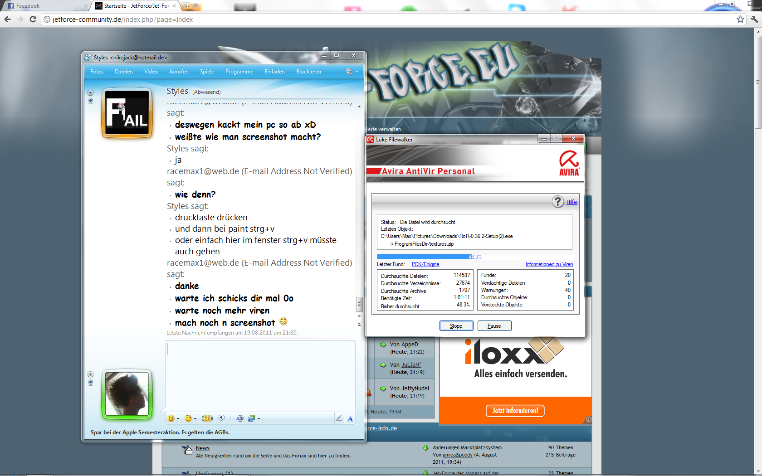This screenshot has height=476, width=762.
Task: Open the winks dropdown arrow
Action: click(x=195, y=419)
